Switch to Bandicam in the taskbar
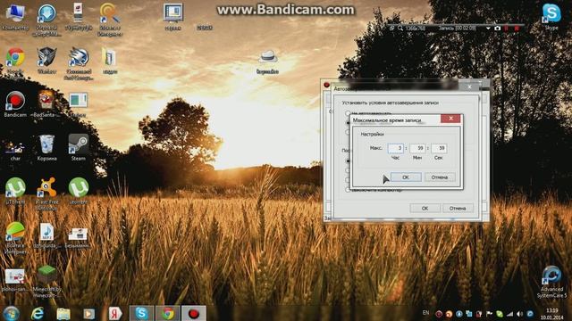 click(194, 313)
